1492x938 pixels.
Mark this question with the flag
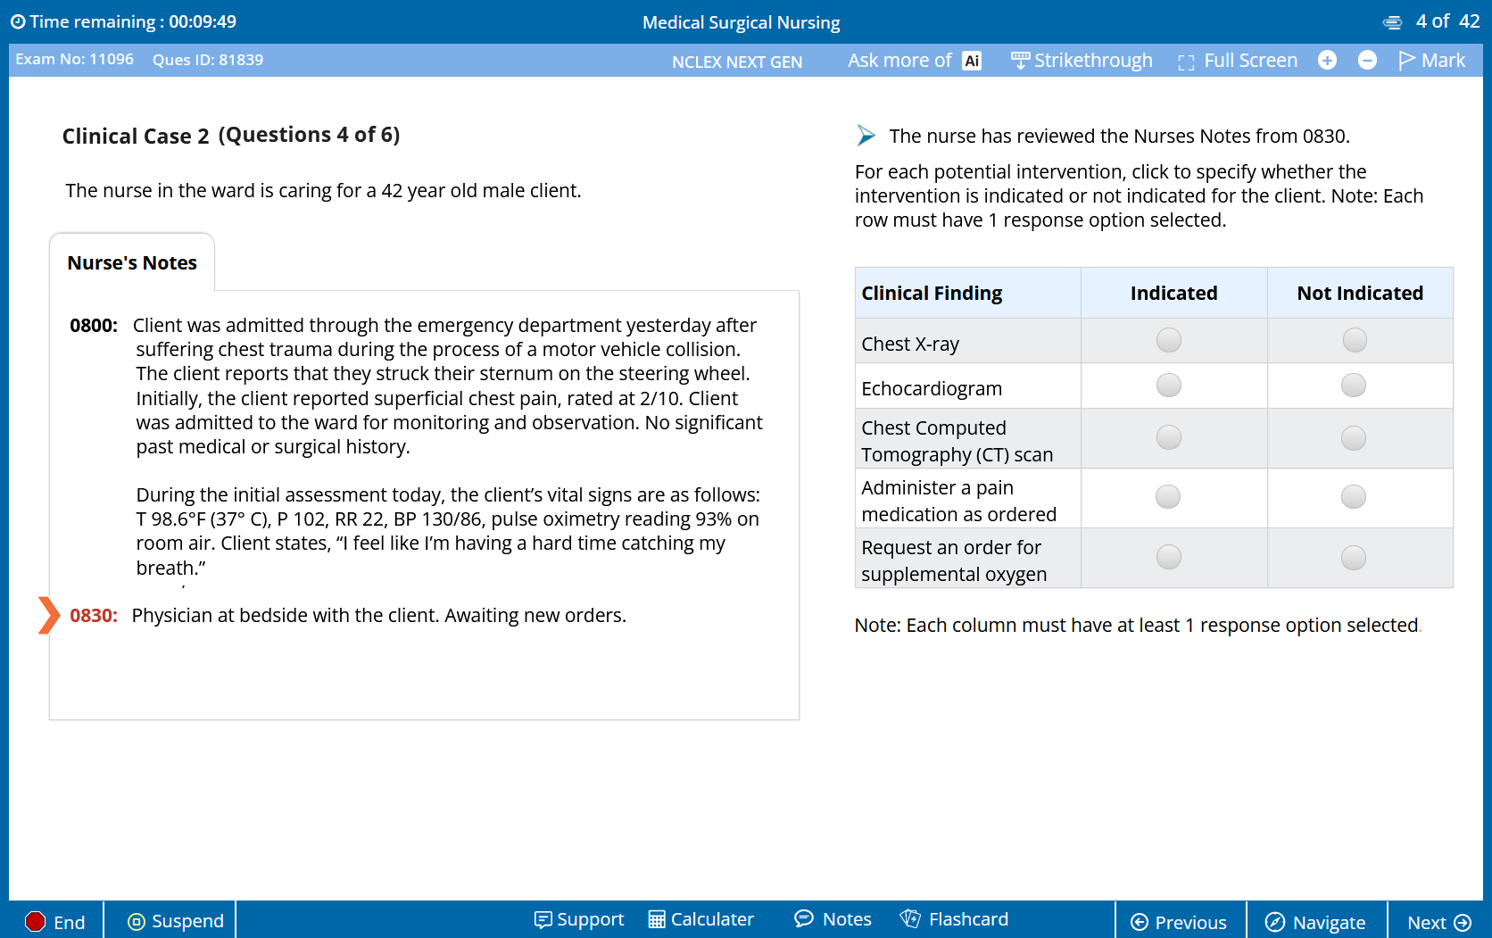click(x=1431, y=60)
